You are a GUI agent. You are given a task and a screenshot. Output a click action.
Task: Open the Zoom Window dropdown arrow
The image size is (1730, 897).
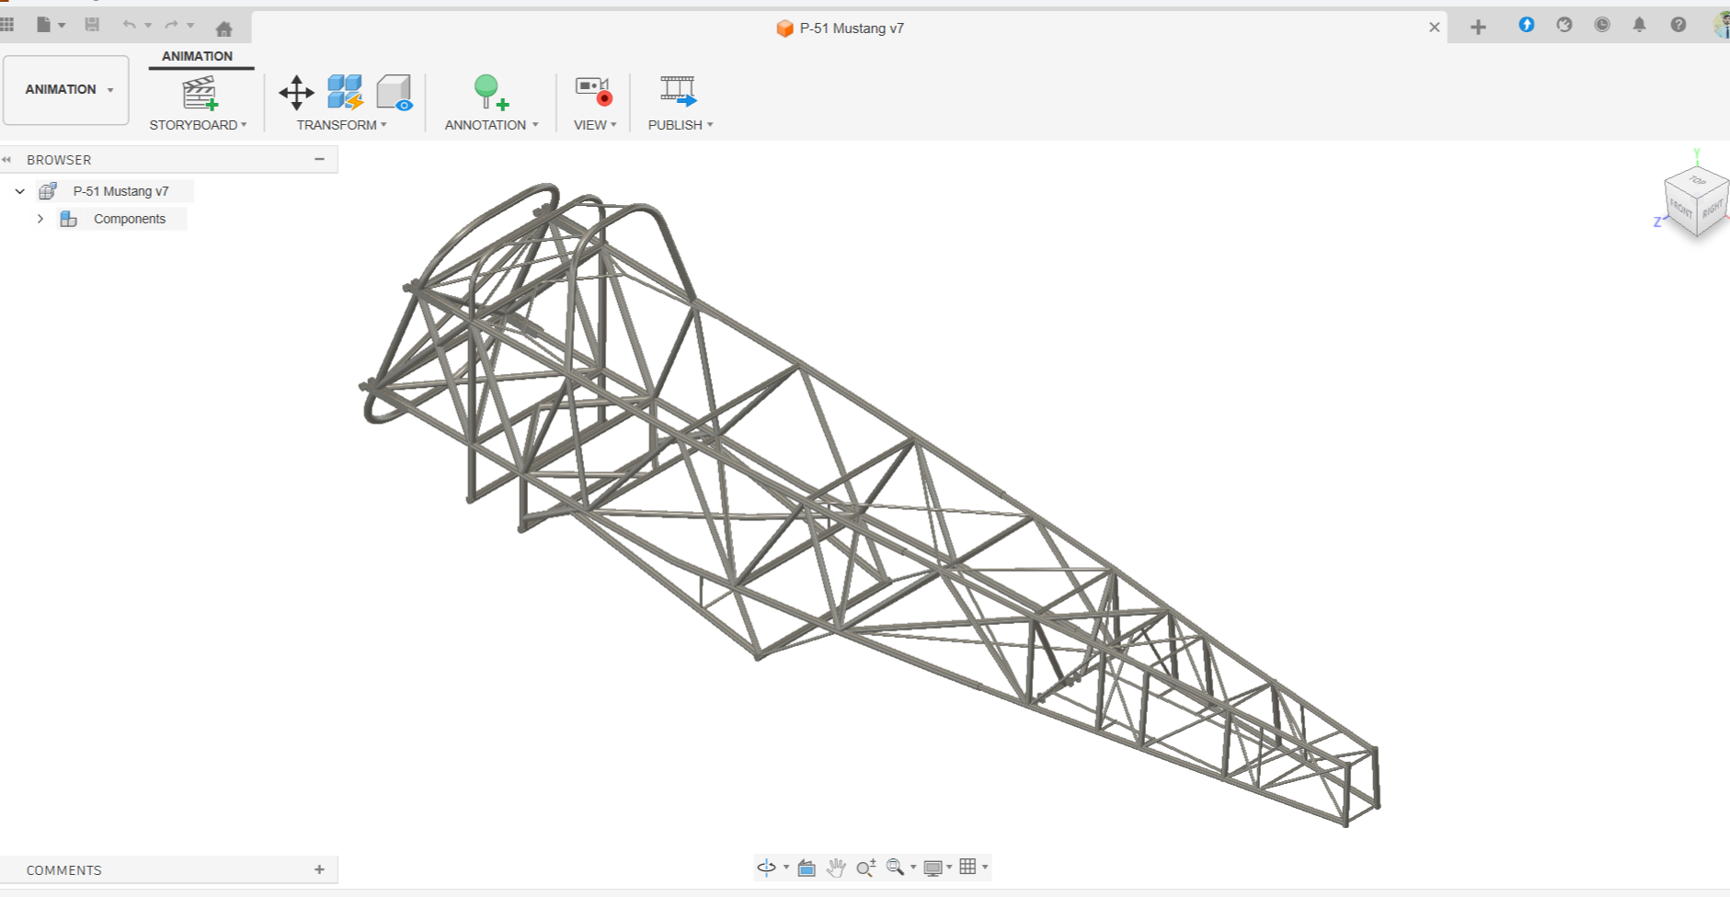913,867
